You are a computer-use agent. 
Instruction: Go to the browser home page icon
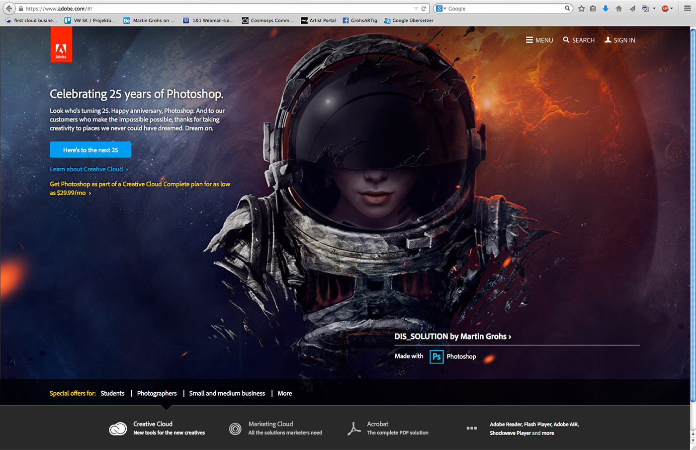point(619,8)
